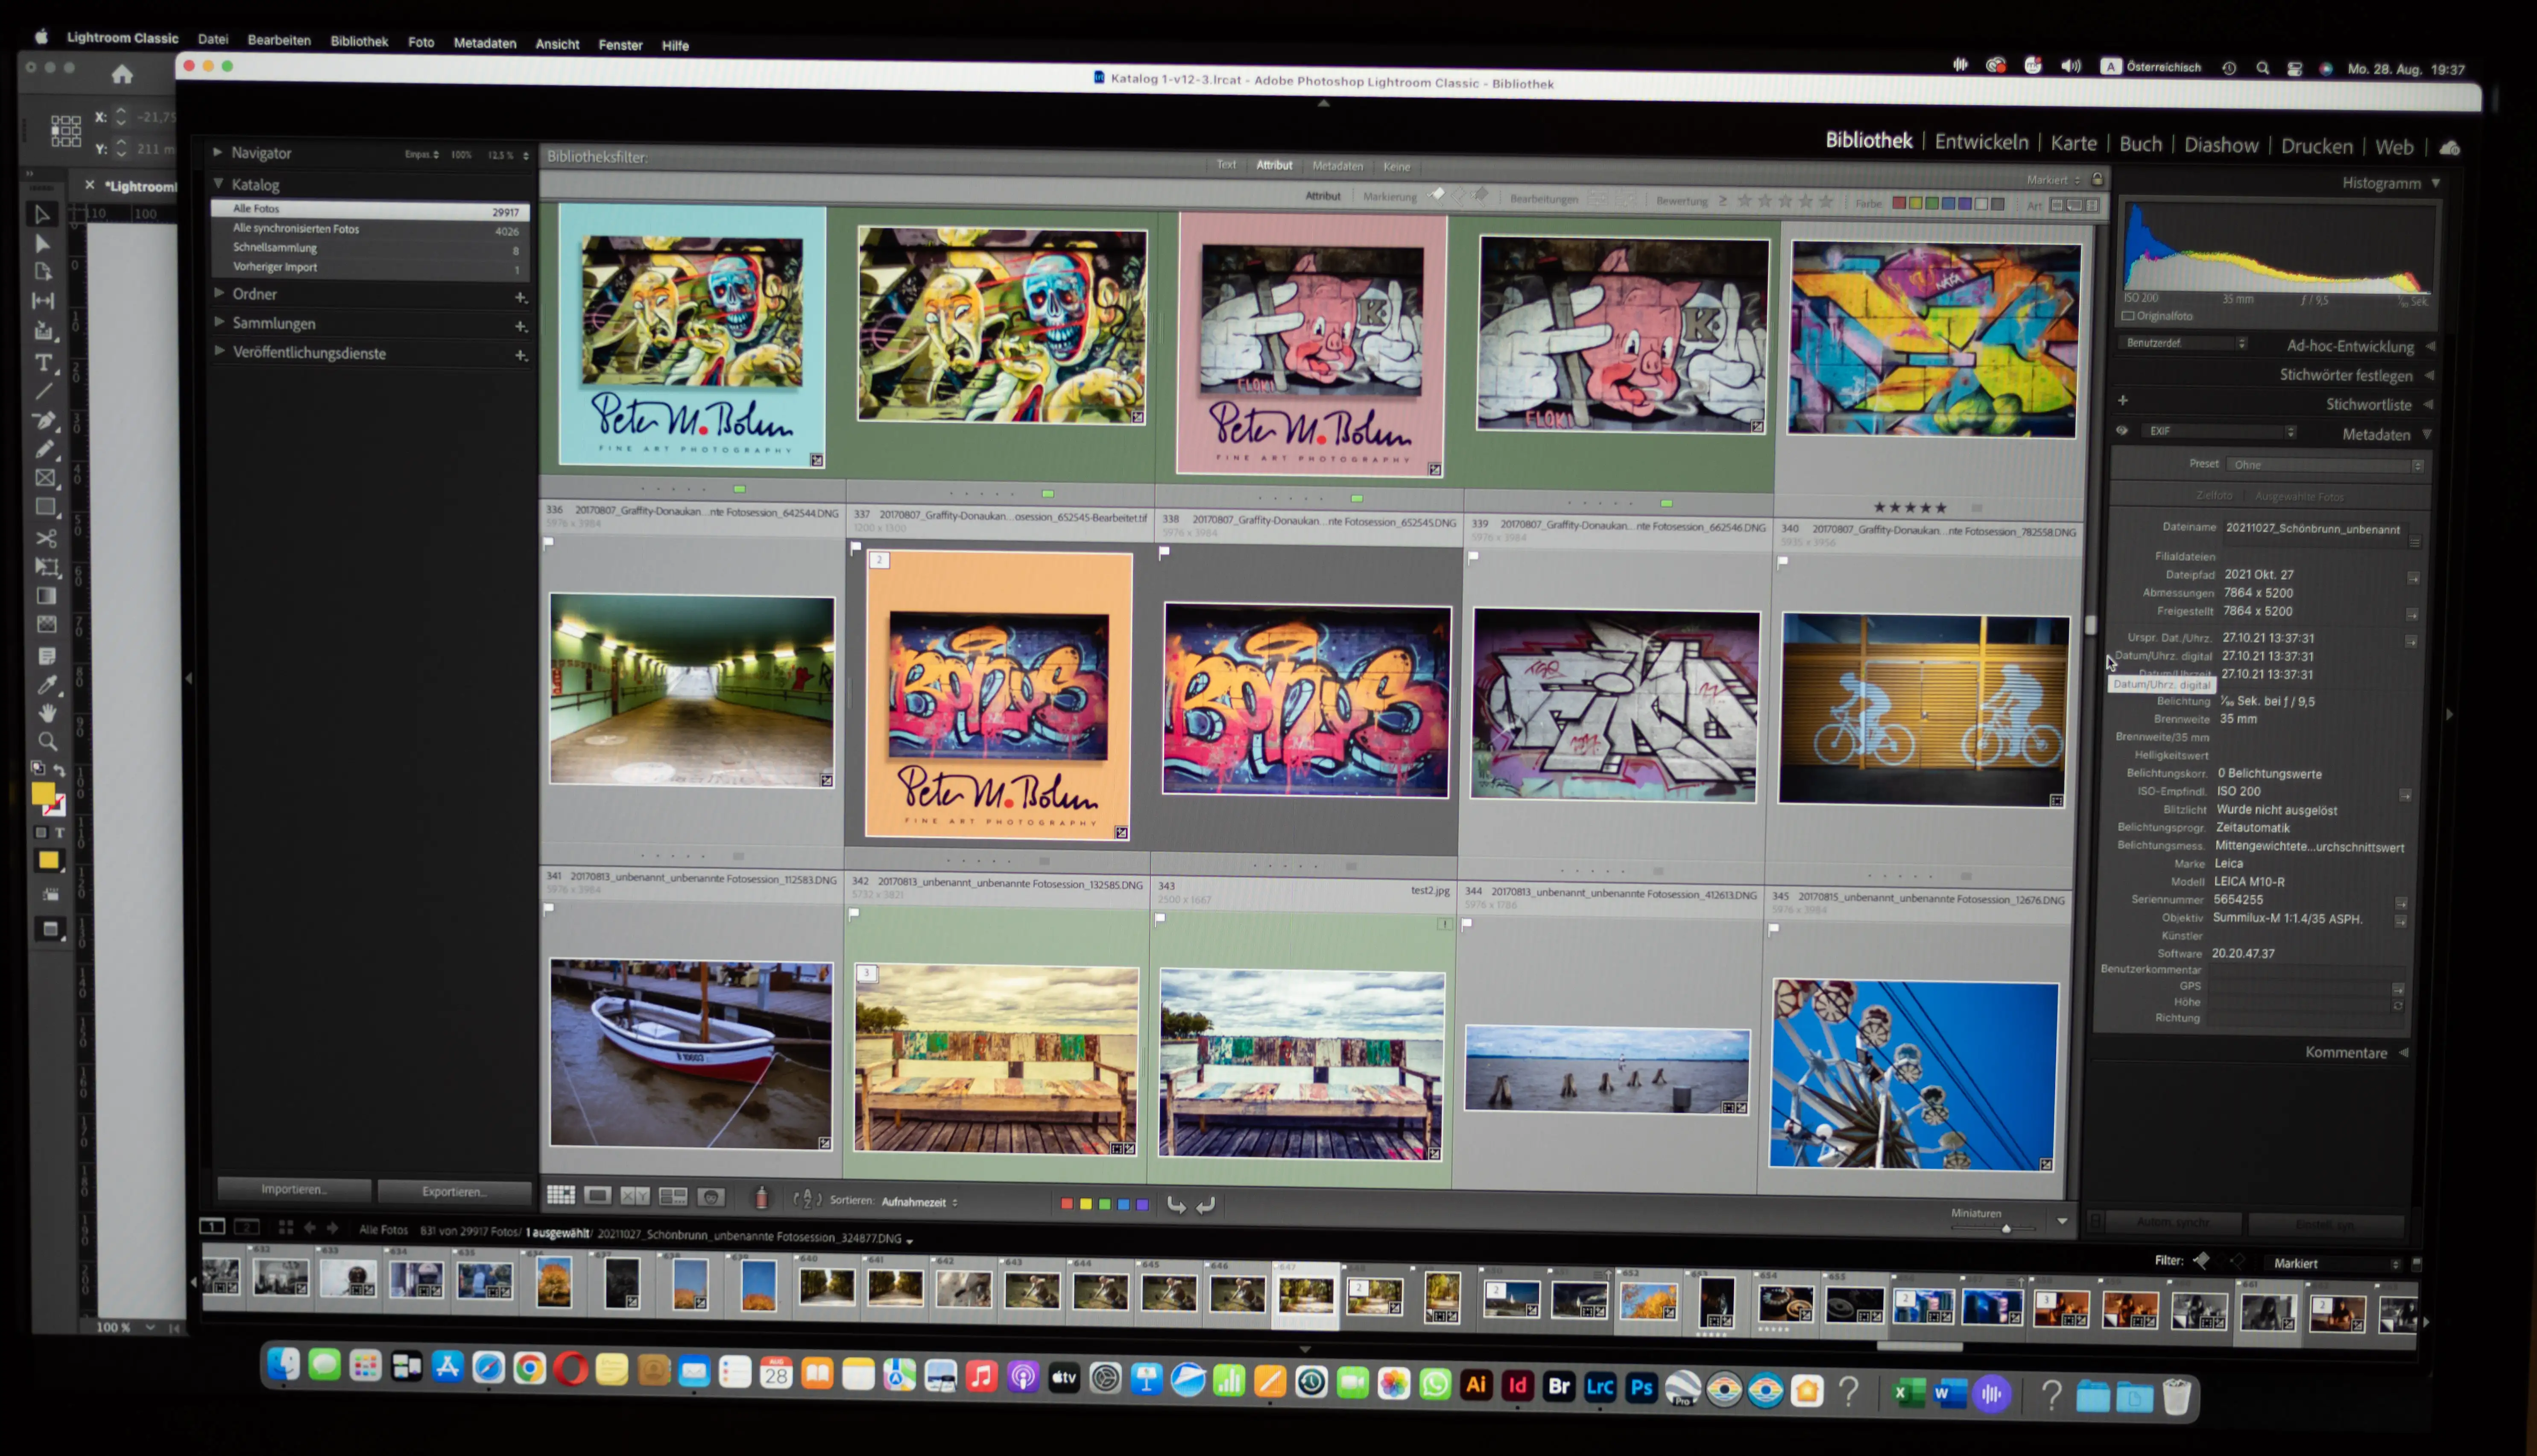Open Finder from the Dock

coord(284,1364)
